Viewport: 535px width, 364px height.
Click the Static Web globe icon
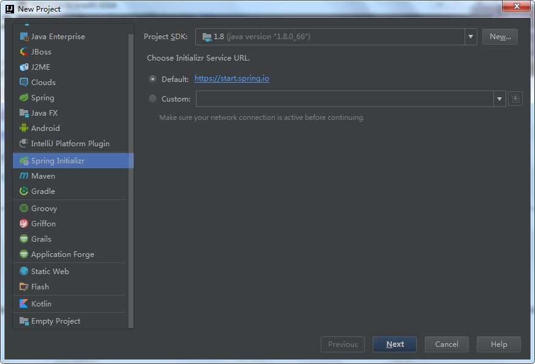pos(24,271)
